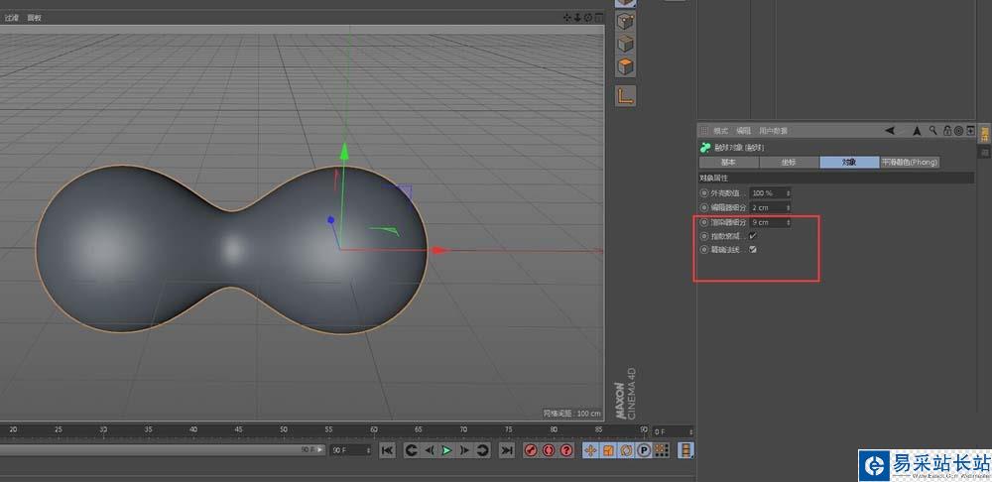The width and height of the screenshot is (992, 482).
Task: Toggle the checkbox below the 9 cm field
Action: point(753,236)
